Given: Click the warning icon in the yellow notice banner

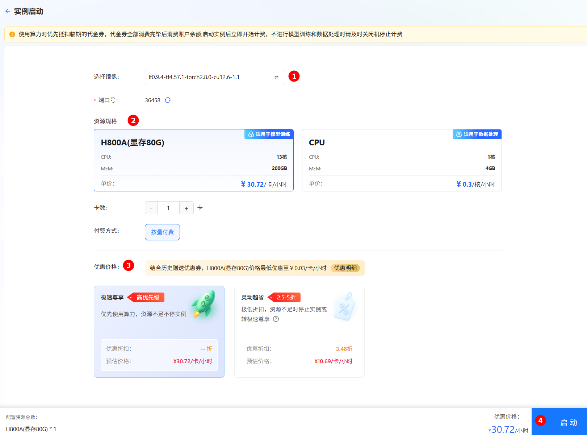Looking at the screenshot, I should tap(12, 34).
